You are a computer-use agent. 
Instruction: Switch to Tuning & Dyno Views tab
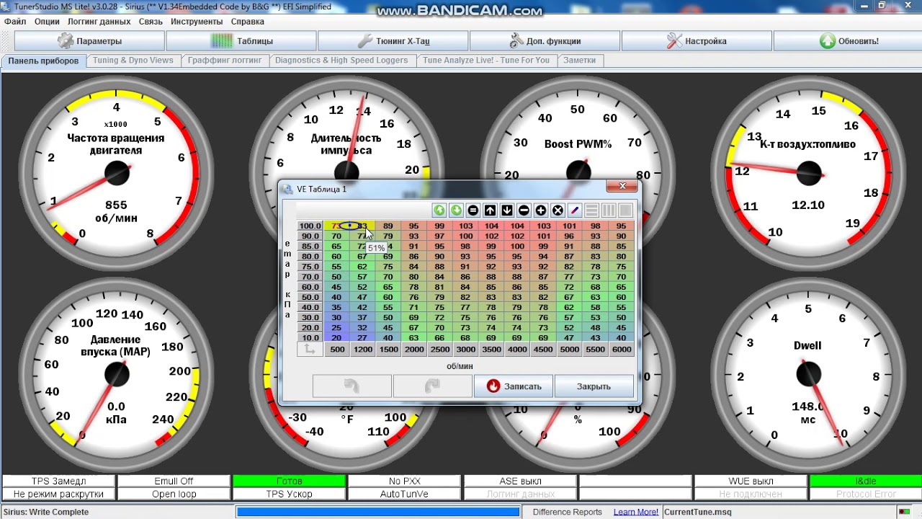pos(133,61)
